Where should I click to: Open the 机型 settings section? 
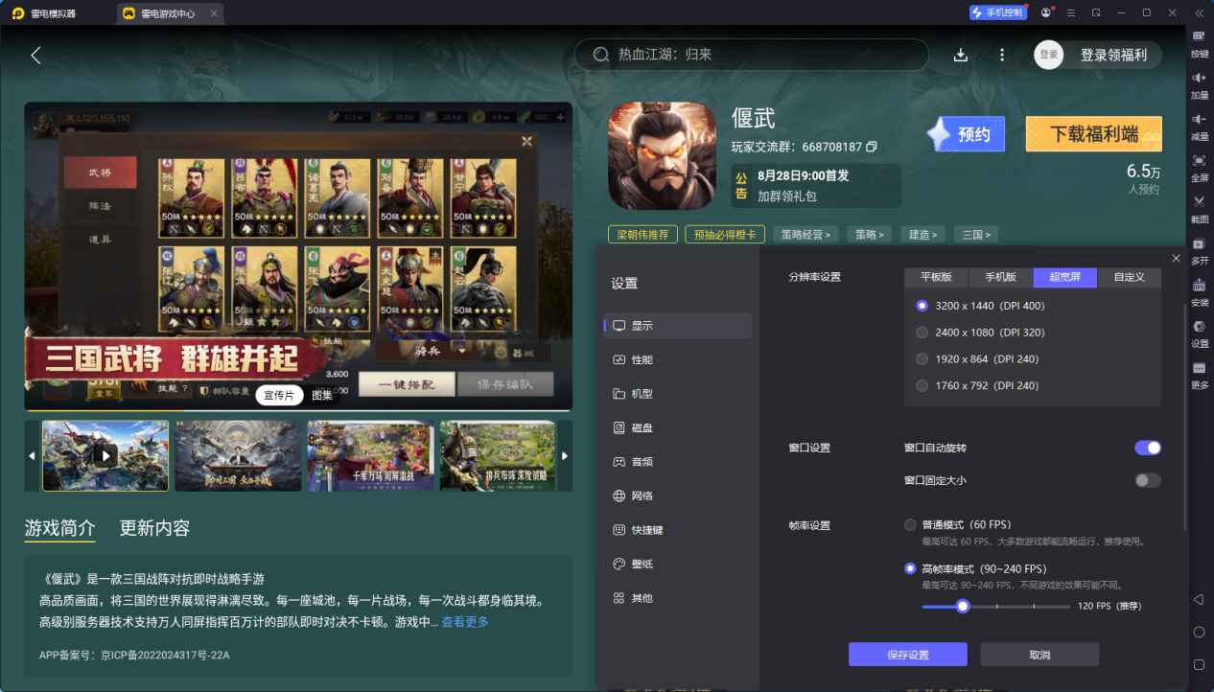(678, 394)
